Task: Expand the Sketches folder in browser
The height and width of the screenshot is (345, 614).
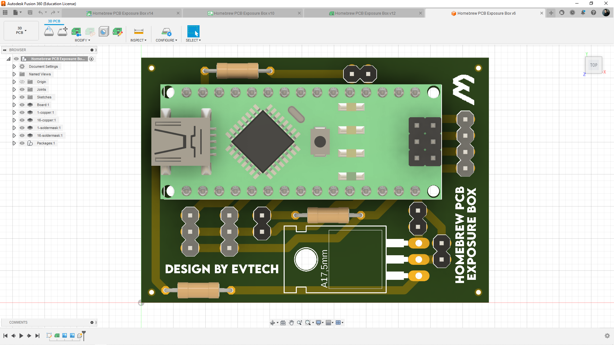Action: click(14, 97)
